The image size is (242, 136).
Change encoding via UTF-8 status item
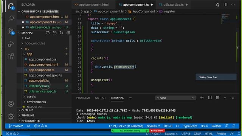pos(168,126)
